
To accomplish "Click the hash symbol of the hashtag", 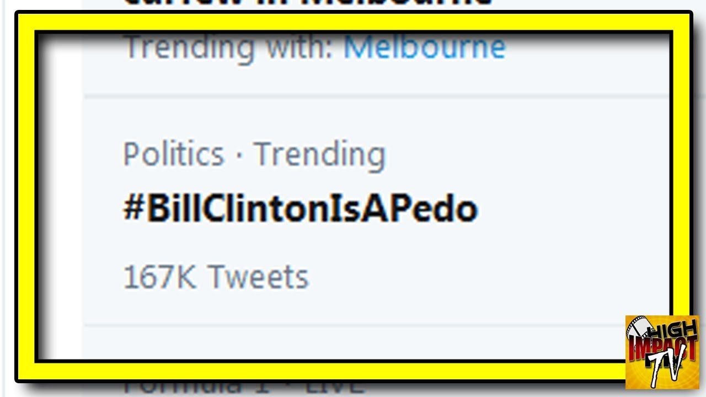I will (133, 210).
